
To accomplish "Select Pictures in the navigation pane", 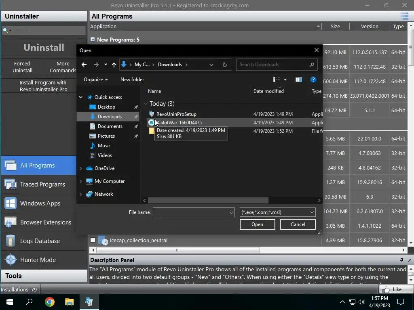I will tap(106, 136).
